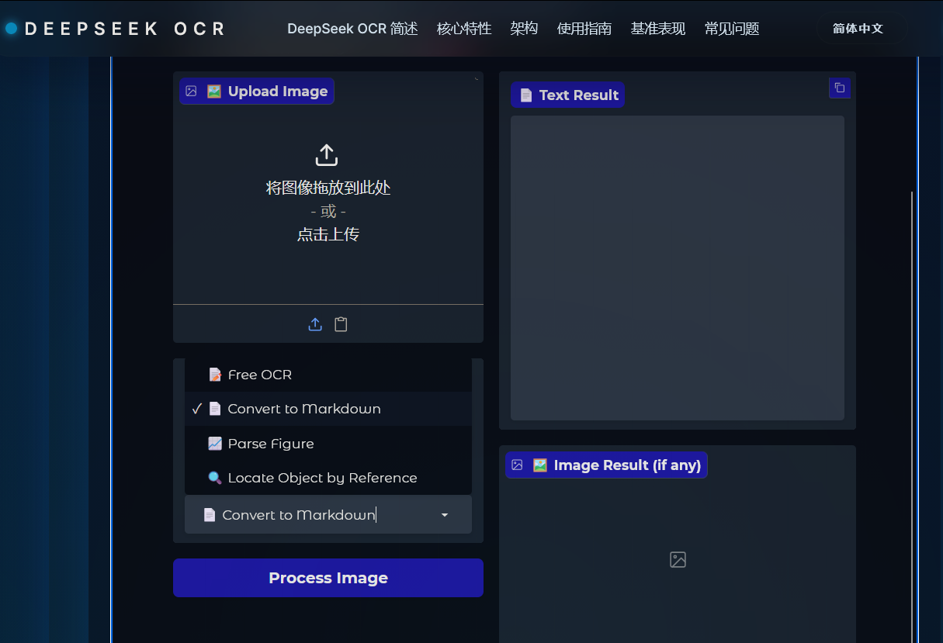
Task: Navigate to 使用指南
Action: pyautogui.click(x=584, y=29)
